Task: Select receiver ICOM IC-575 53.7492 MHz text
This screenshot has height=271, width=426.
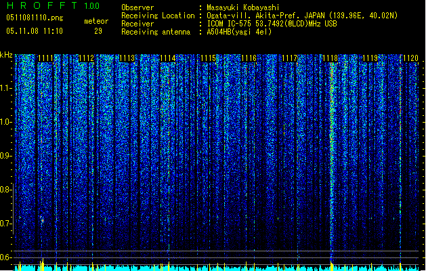Action: coord(272,24)
